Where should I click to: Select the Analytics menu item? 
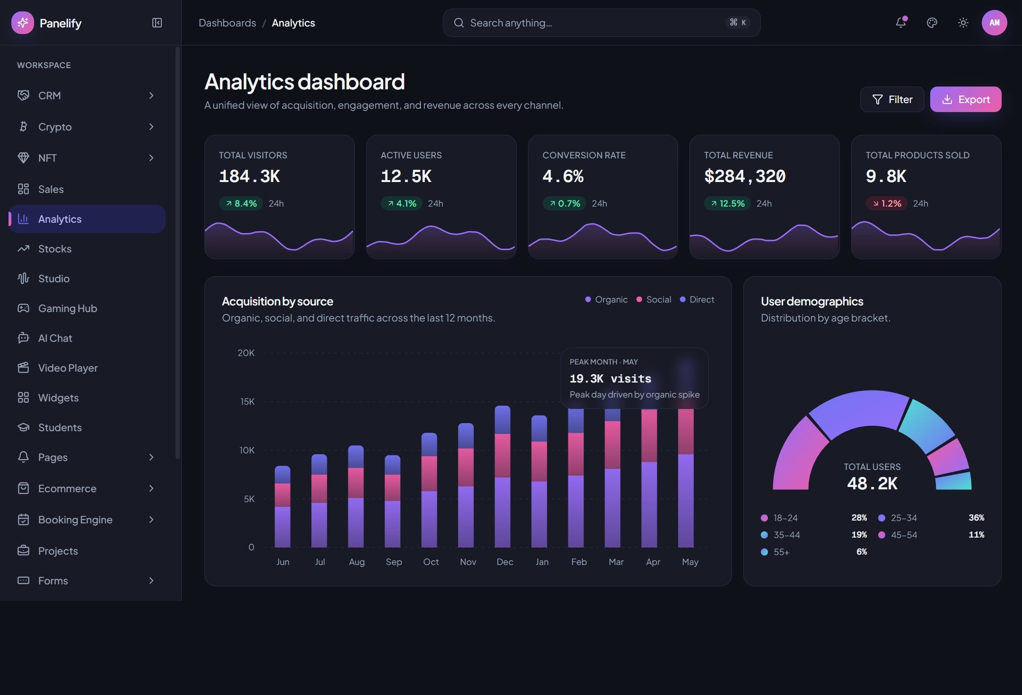coord(87,219)
